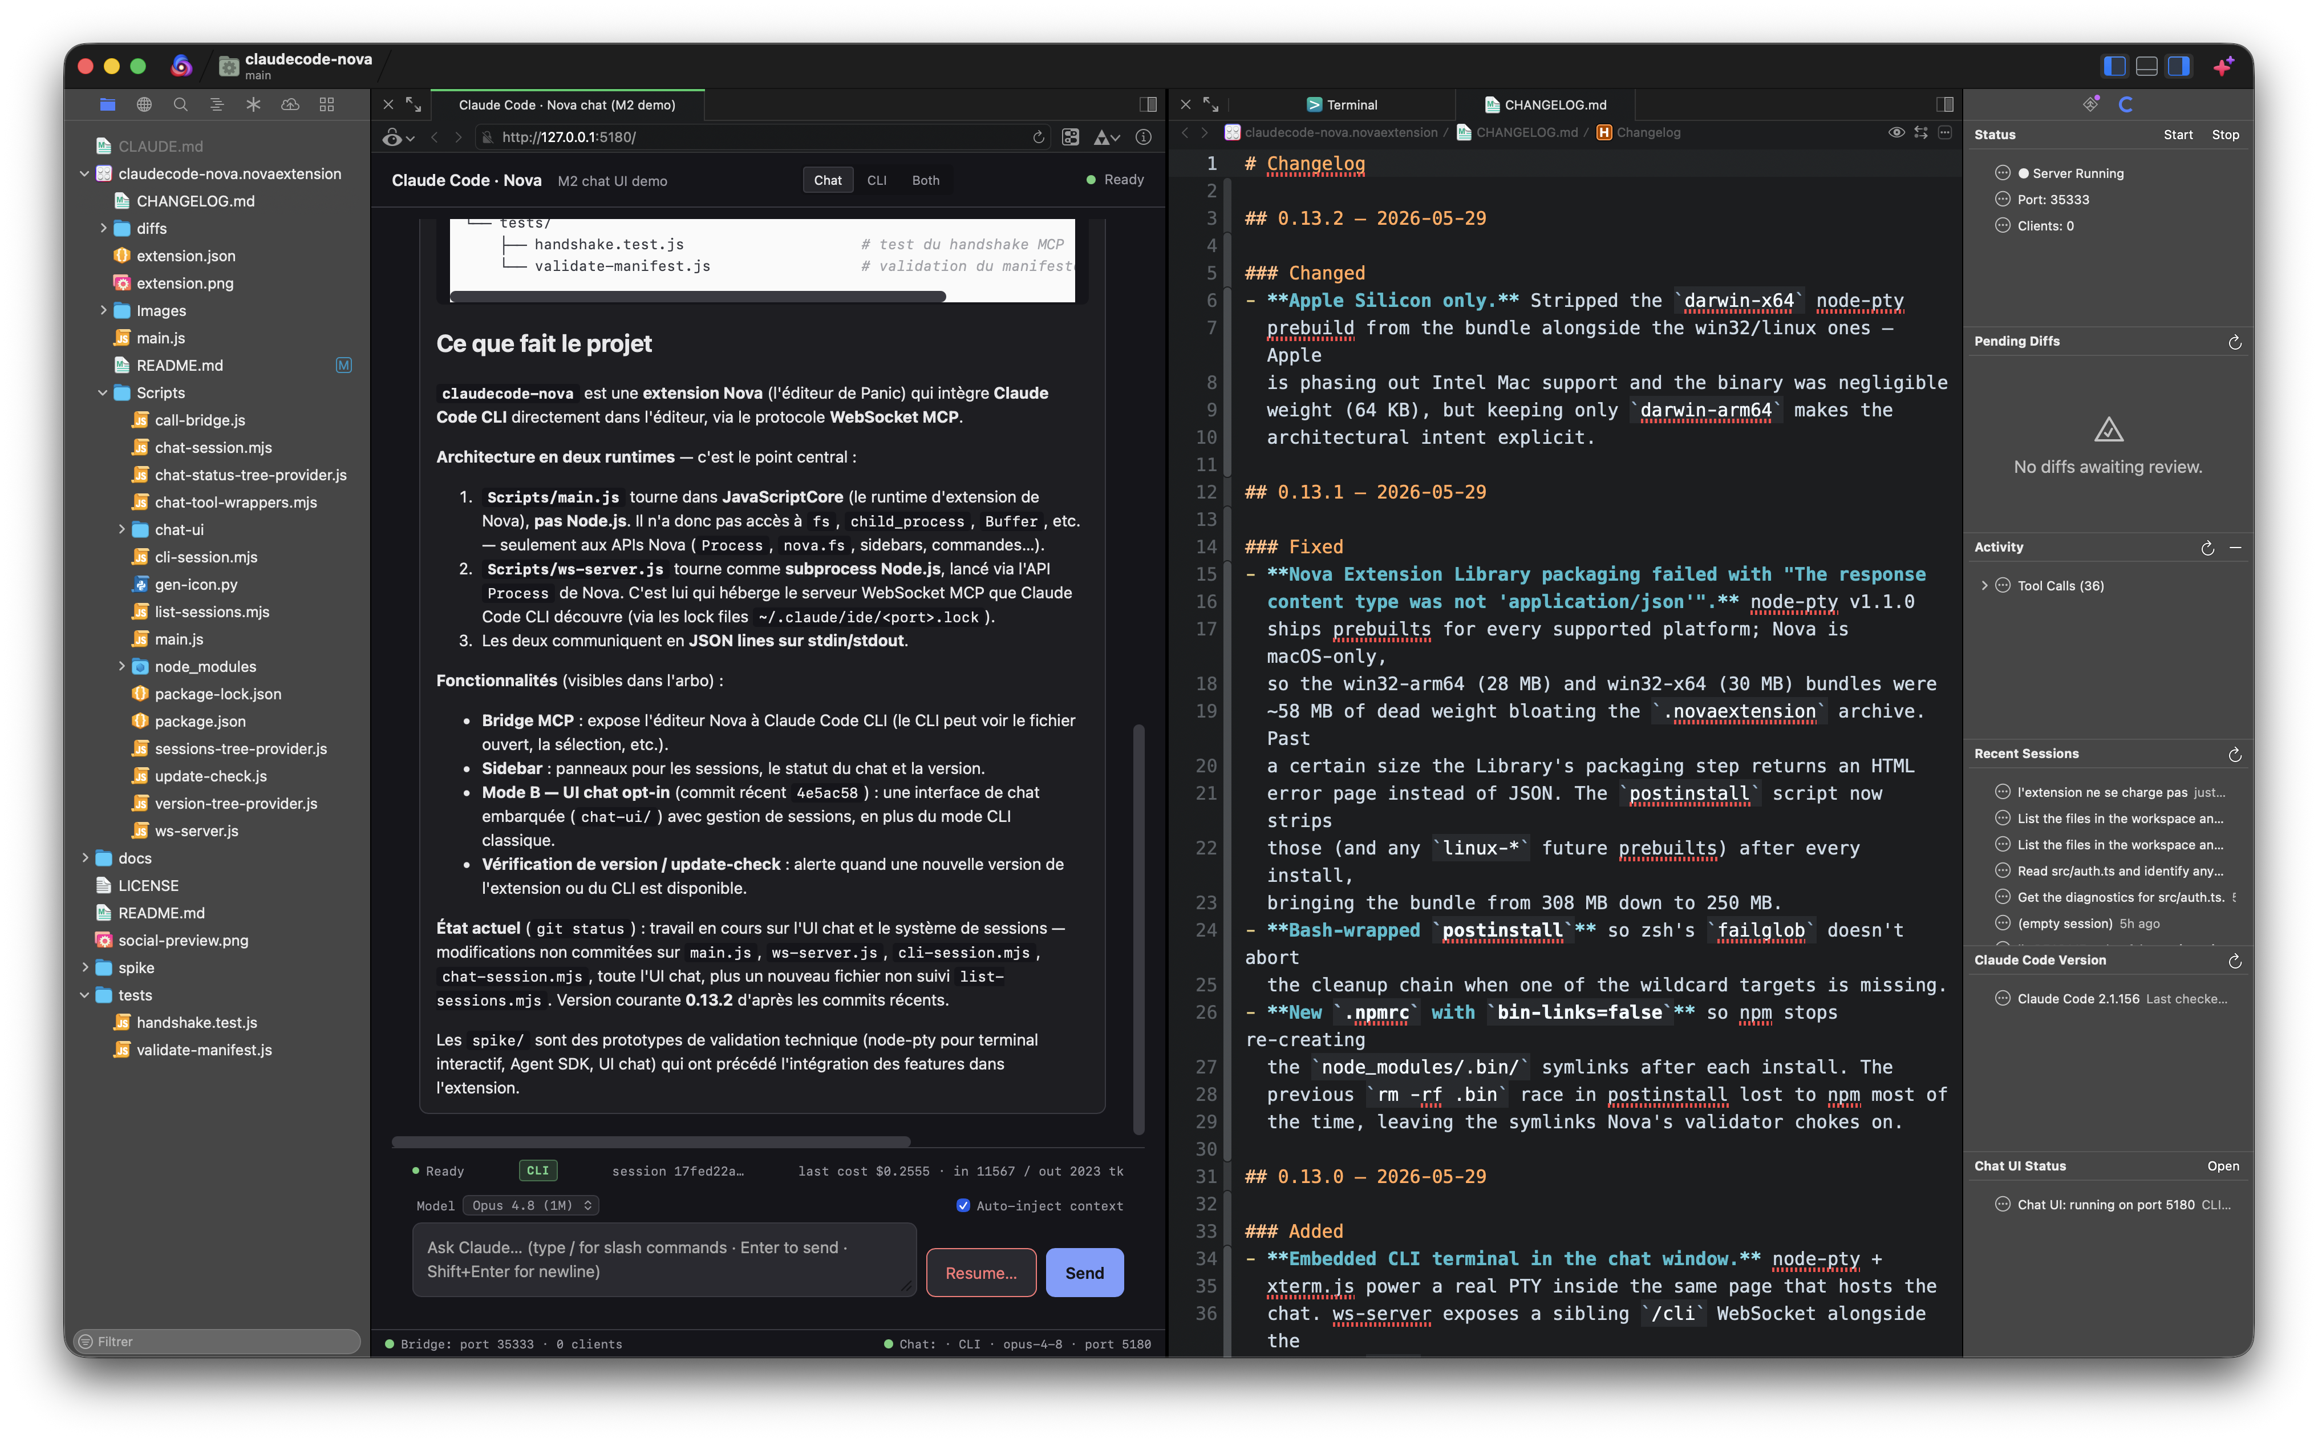Open the Find in project sidebar icon
Image resolution: width=2318 pixels, height=1442 pixels.
pyautogui.click(x=180, y=105)
